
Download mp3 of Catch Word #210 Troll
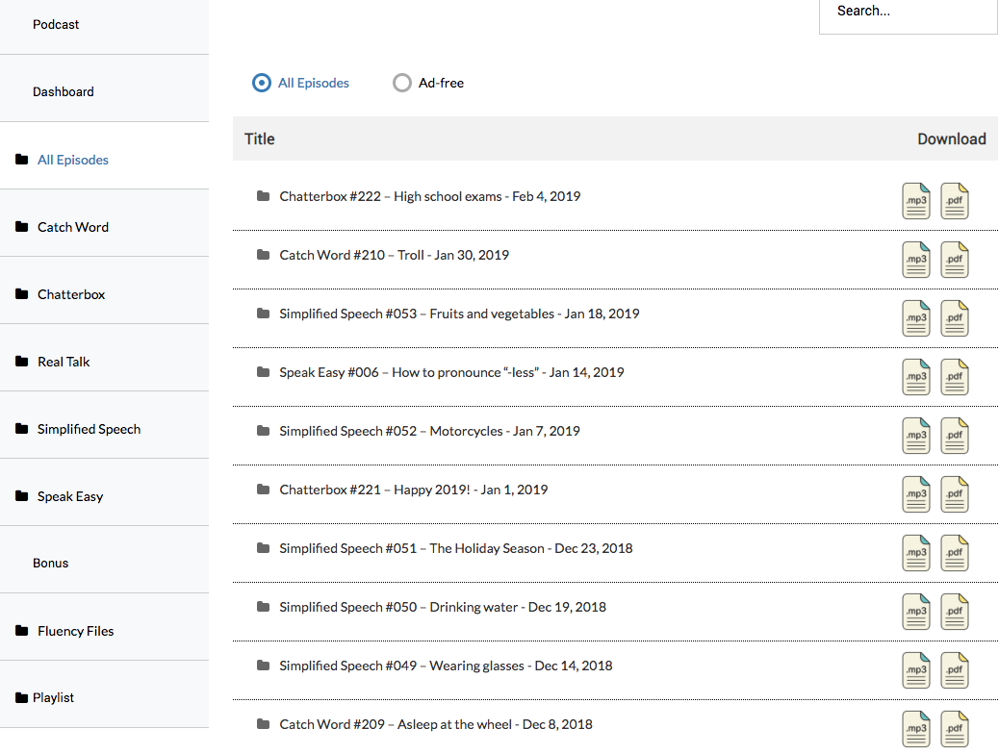(915, 260)
